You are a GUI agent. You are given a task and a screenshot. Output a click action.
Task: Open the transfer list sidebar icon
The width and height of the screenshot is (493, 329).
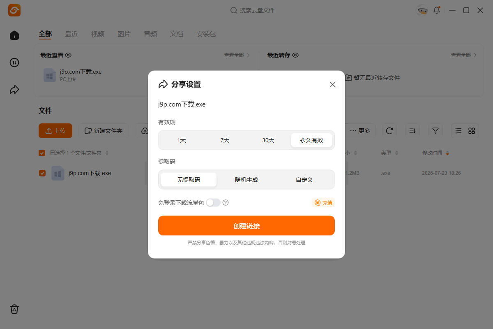click(14, 63)
